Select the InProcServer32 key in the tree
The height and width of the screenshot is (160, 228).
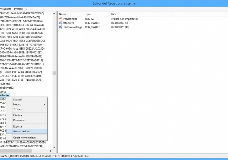6,88
